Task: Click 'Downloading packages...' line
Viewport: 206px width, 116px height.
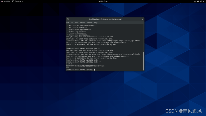Action: point(79,29)
